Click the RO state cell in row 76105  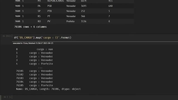pos(39,21)
